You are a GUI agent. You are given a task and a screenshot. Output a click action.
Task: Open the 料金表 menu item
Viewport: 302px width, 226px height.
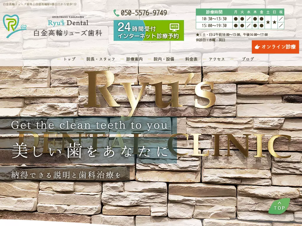pos(191,59)
